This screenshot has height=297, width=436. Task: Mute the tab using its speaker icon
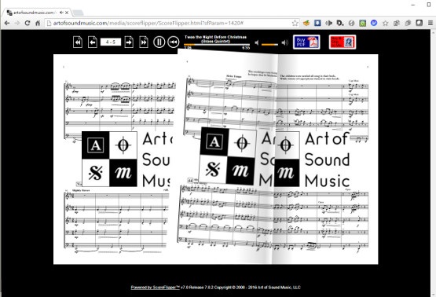(61, 13)
